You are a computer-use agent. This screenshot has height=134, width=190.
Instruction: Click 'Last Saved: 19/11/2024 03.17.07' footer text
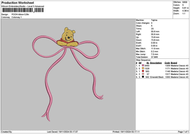tap(62, 132)
